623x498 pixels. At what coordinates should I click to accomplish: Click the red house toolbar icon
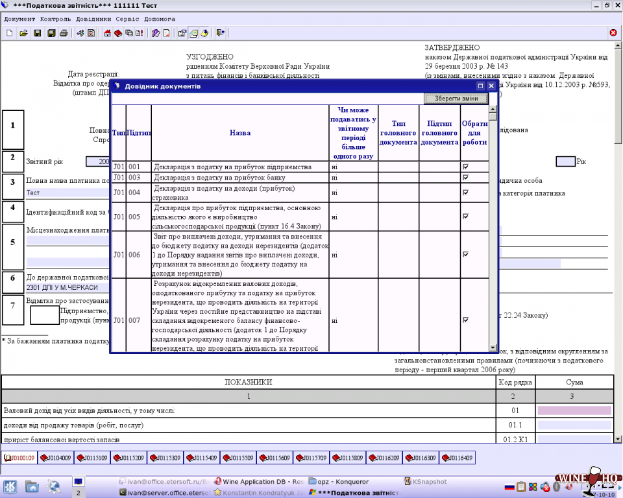click(x=108, y=33)
